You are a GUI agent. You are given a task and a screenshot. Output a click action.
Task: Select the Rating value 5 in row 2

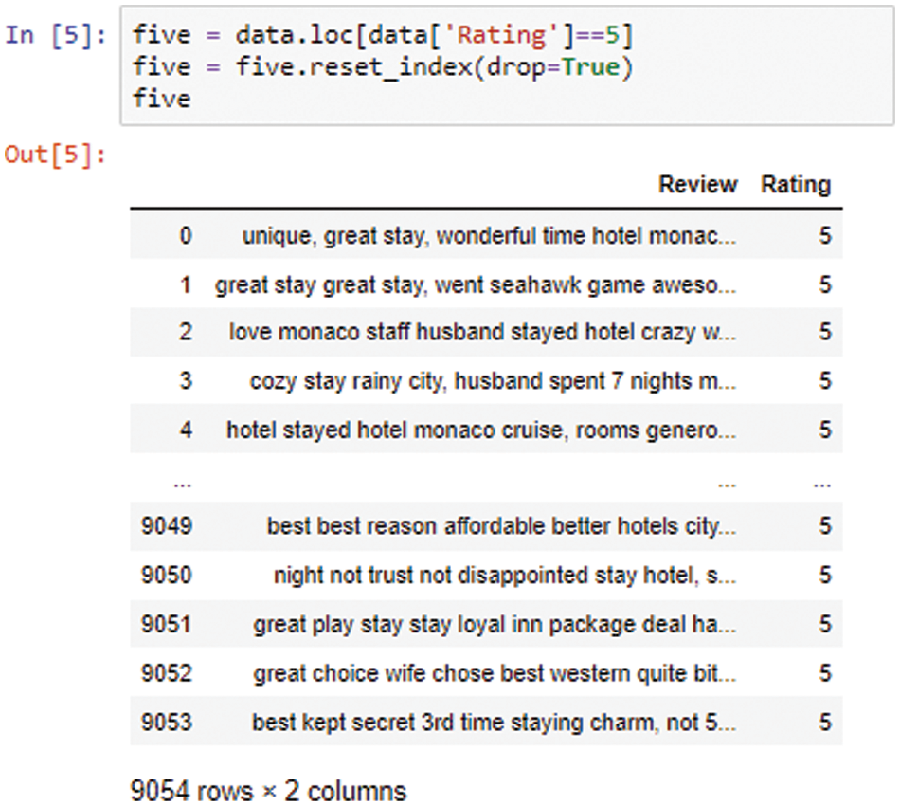coord(823,333)
